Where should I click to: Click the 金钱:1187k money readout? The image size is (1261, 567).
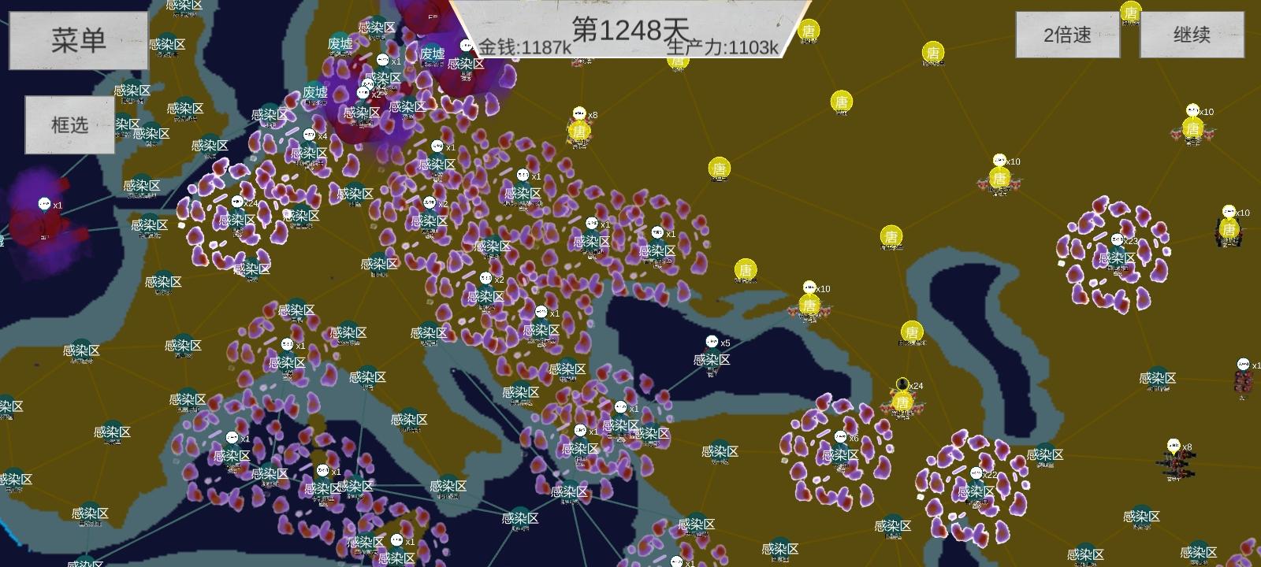525,47
